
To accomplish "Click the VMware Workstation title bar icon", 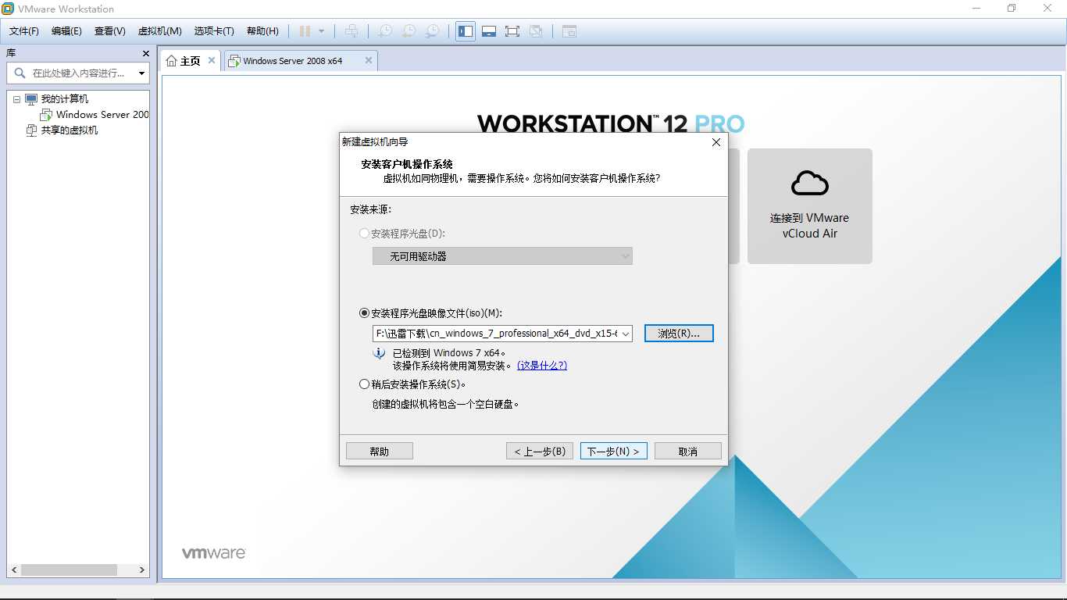I will click(9, 9).
